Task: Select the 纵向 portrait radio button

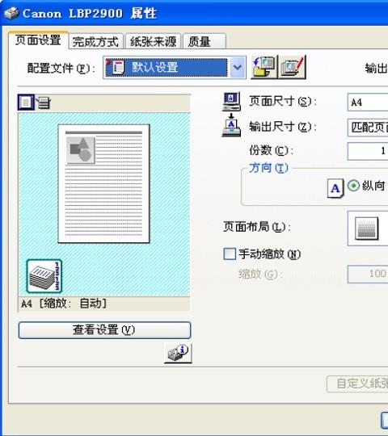Action: coord(353,186)
